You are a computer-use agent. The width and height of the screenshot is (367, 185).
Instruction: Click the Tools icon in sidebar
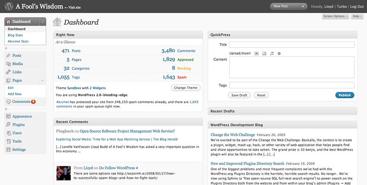click(8, 141)
